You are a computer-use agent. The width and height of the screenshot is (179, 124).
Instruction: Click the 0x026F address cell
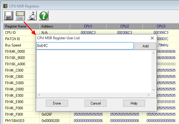point(47,114)
